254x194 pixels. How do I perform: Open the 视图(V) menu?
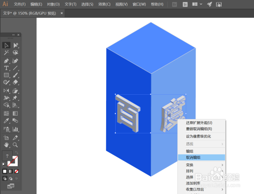pyautogui.click(x=121, y=4)
